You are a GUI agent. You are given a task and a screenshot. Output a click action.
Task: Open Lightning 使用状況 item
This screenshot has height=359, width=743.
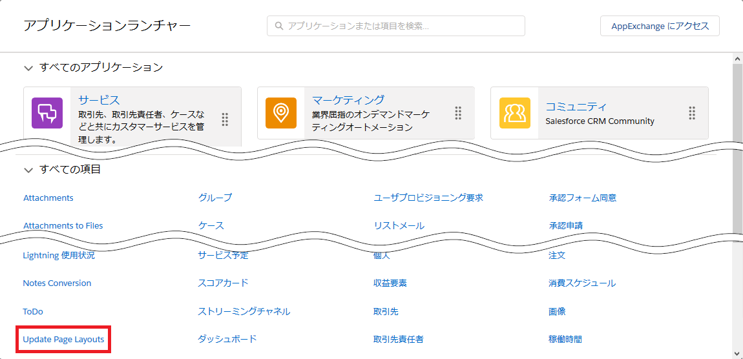[x=59, y=256]
